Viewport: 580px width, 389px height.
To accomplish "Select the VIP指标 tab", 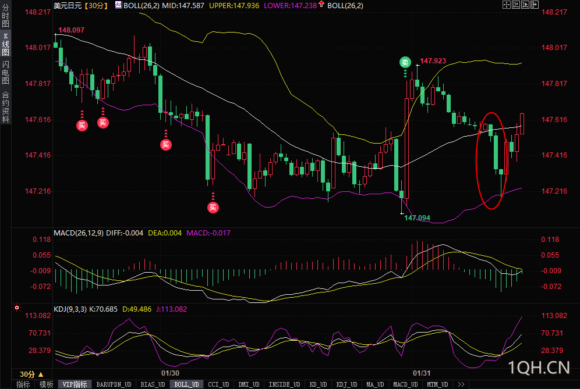I will 75,384.
